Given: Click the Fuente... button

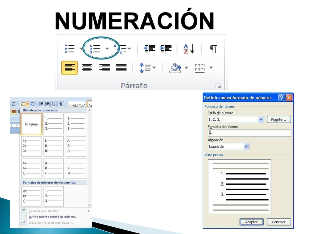Looking at the screenshot, I should [x=278, y=119].
